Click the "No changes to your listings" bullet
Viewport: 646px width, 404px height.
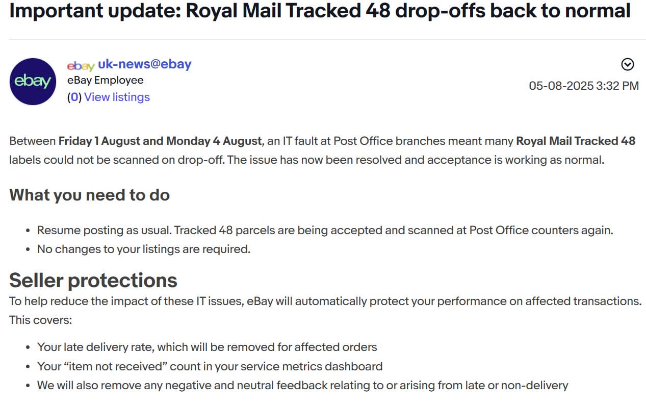click(143, 249)
